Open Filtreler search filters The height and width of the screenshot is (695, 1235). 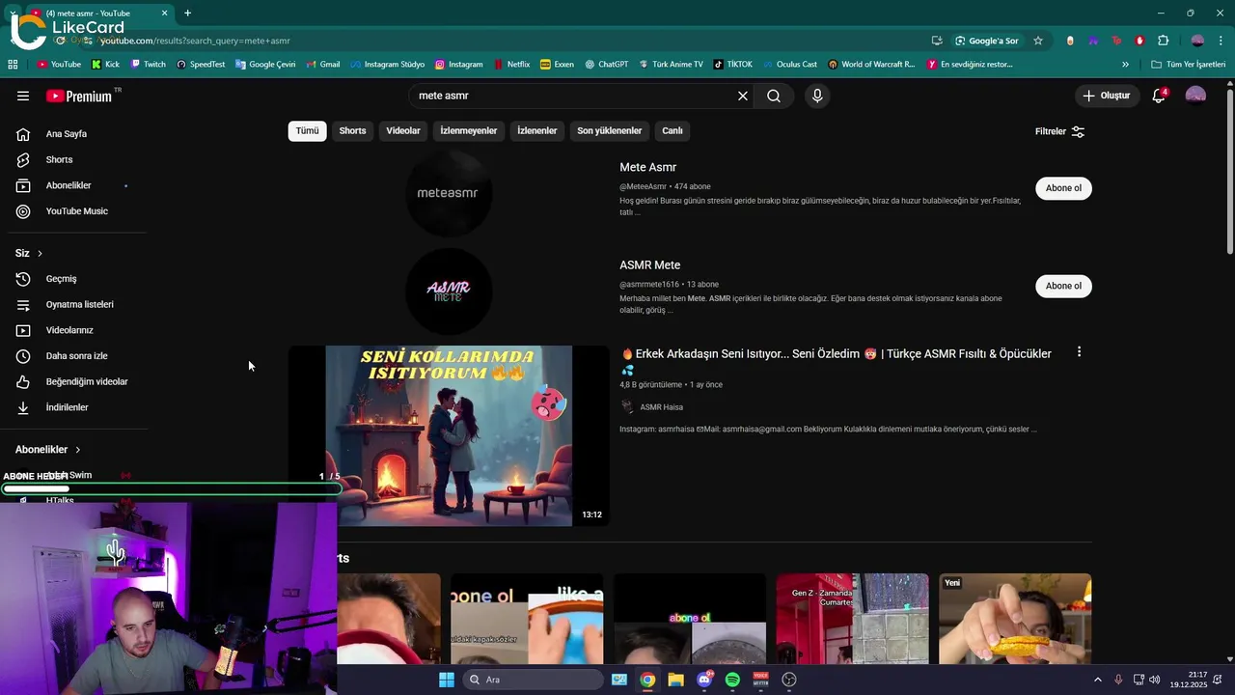[1059, 131]
